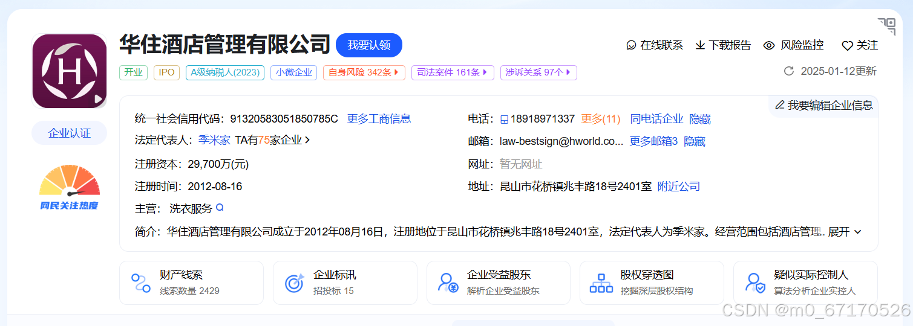Open 在线联系 online contact

click(655, 45)
